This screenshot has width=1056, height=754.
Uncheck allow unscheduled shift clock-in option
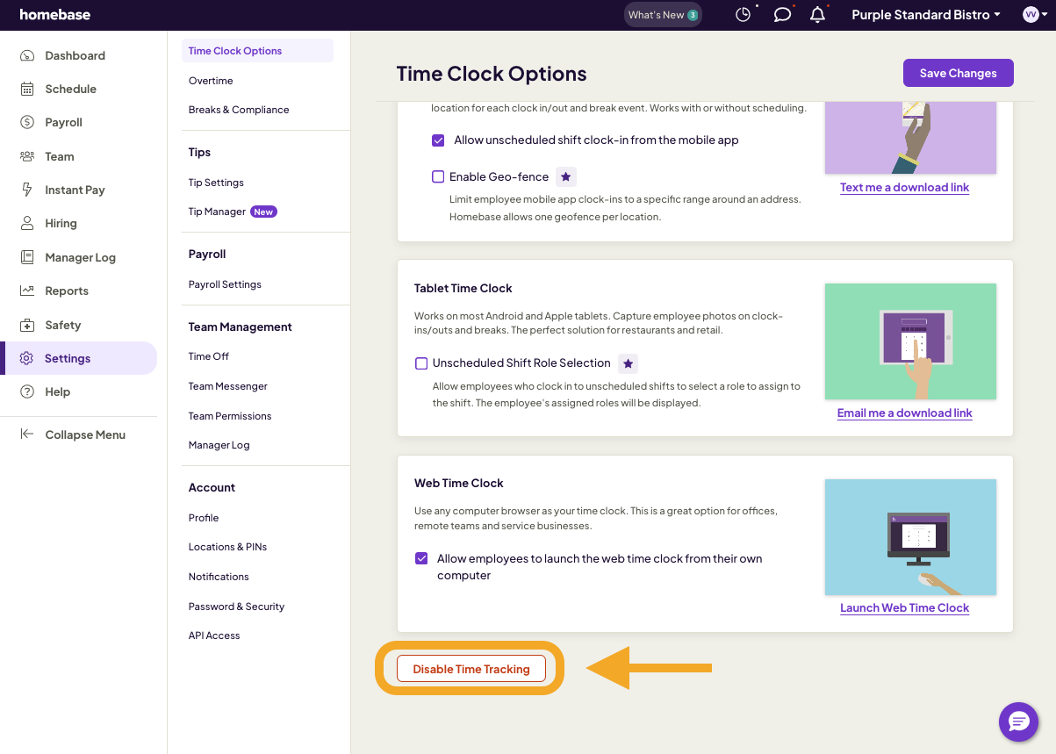click(x=438, y=140)
